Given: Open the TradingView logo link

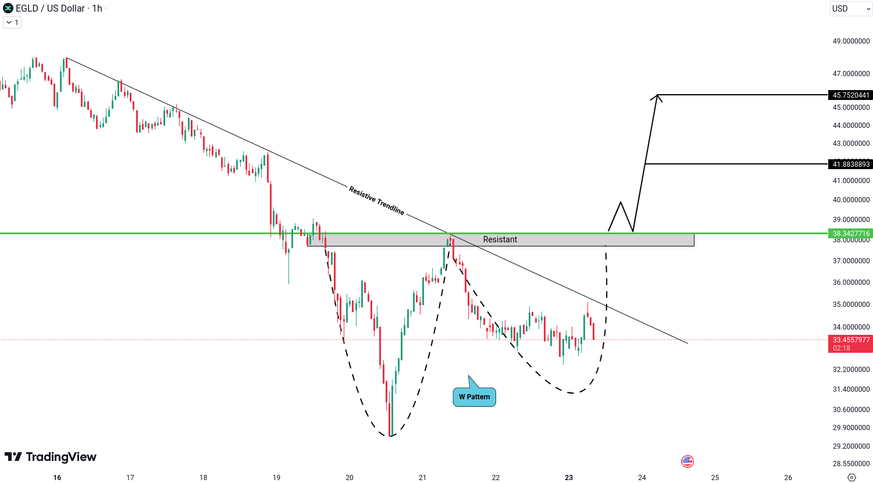Looking at the screenshot, I should pos(51,457).
